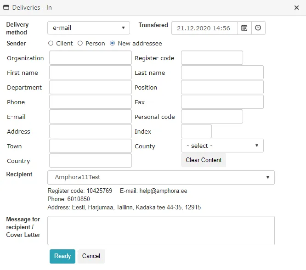Focus the Fax input field
Viewport: 306px width, 270px height.
click(222, 102)
